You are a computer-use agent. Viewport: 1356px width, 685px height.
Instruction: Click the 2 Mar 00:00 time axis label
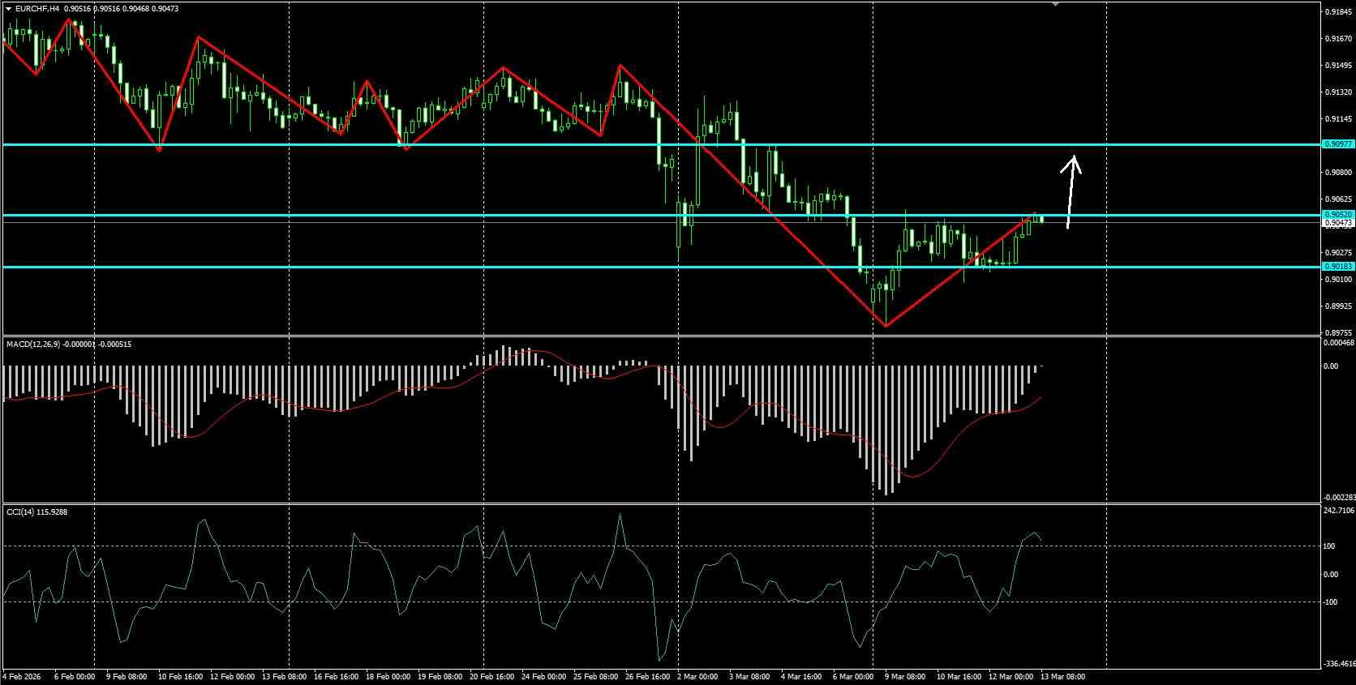click(698, 676)
